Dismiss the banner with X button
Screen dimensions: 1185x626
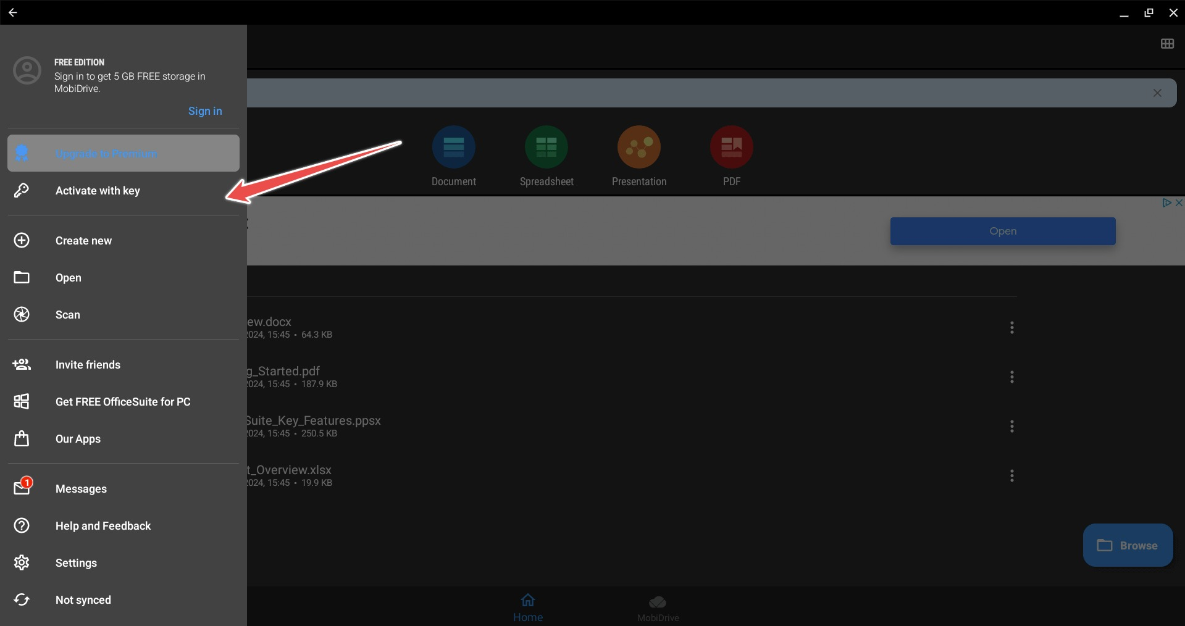1157,93
